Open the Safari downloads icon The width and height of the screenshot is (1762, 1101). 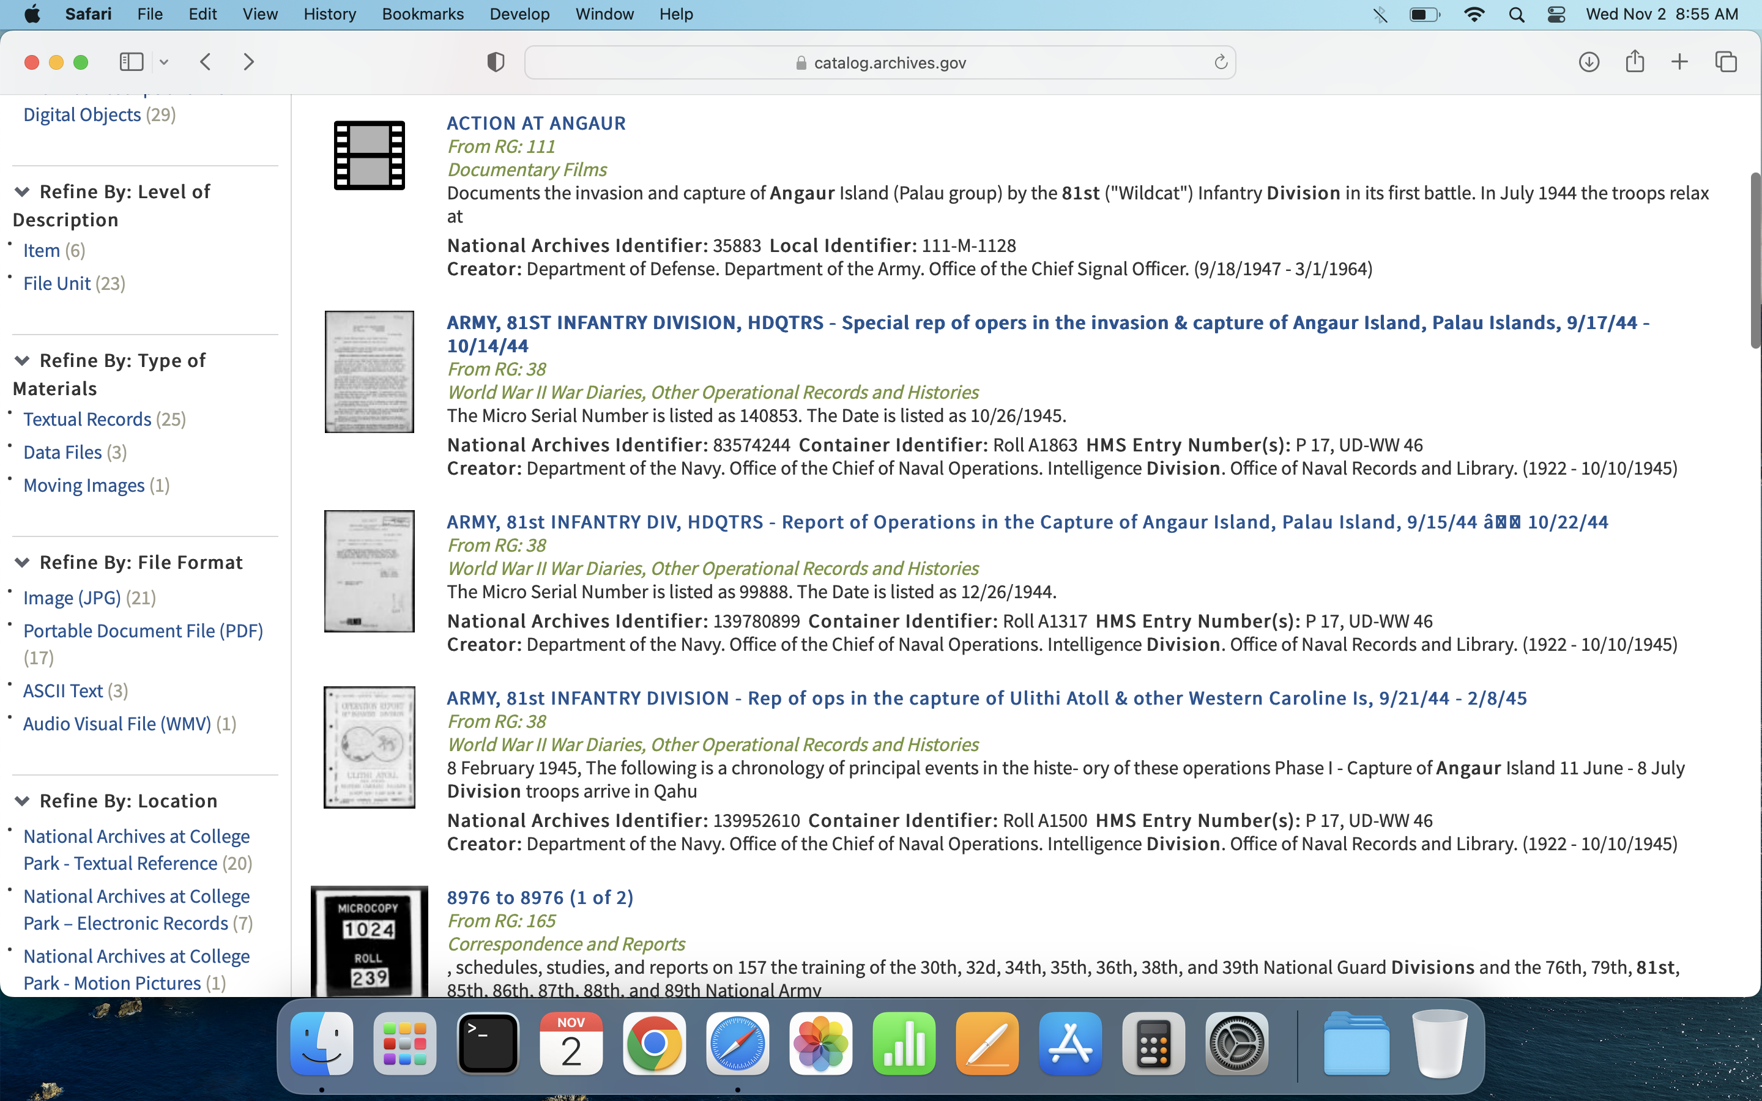pos(1589,62)
